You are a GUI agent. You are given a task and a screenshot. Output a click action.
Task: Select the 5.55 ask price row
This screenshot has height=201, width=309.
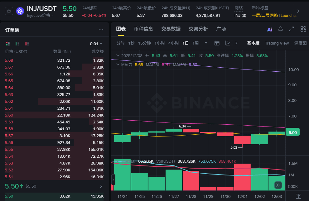tap(54, 149)
